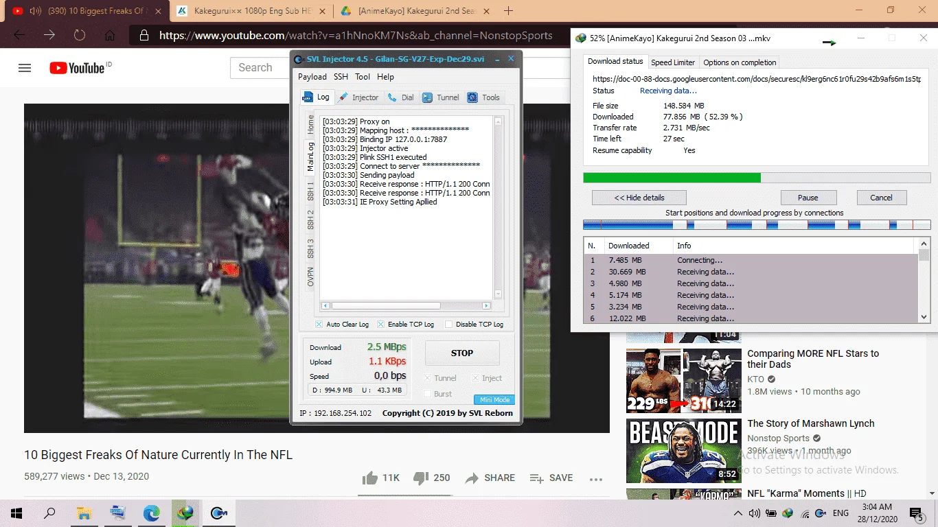Click the connections progress segments bar

757,225
